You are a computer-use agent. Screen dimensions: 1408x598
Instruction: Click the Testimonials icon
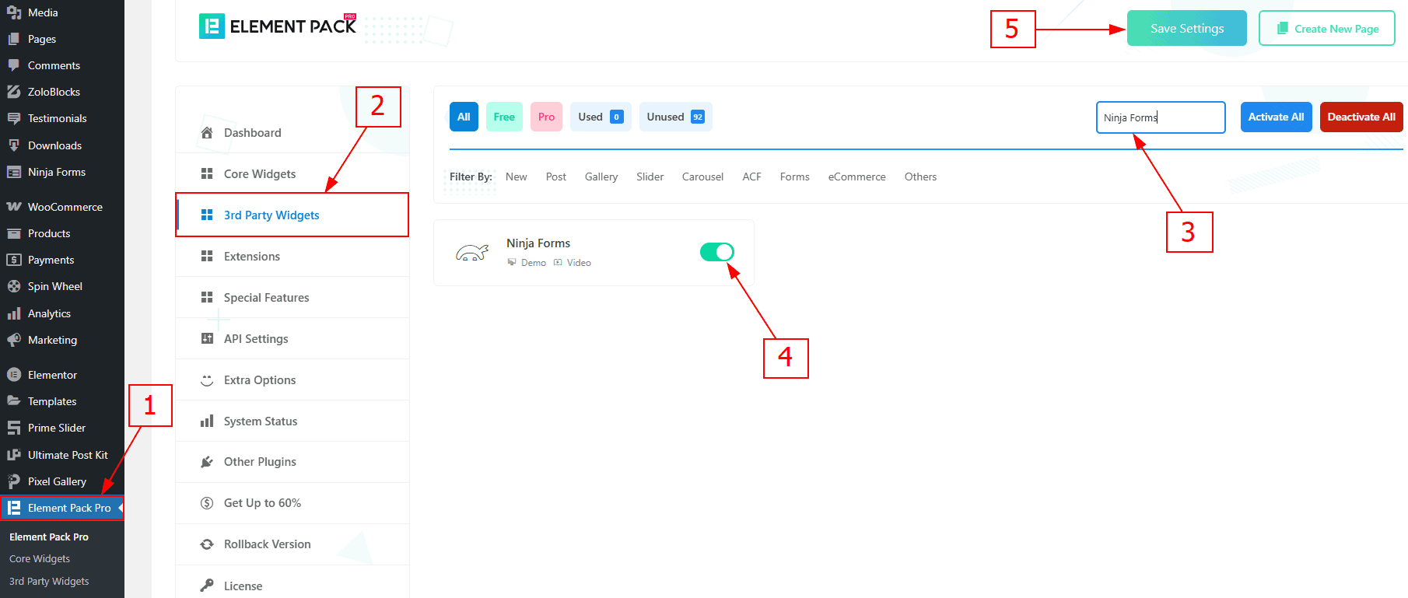click(x=14, y=118)
